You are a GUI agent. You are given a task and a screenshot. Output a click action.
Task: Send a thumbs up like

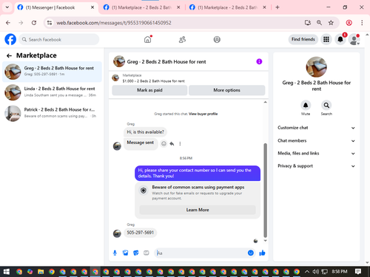point(262,253)
